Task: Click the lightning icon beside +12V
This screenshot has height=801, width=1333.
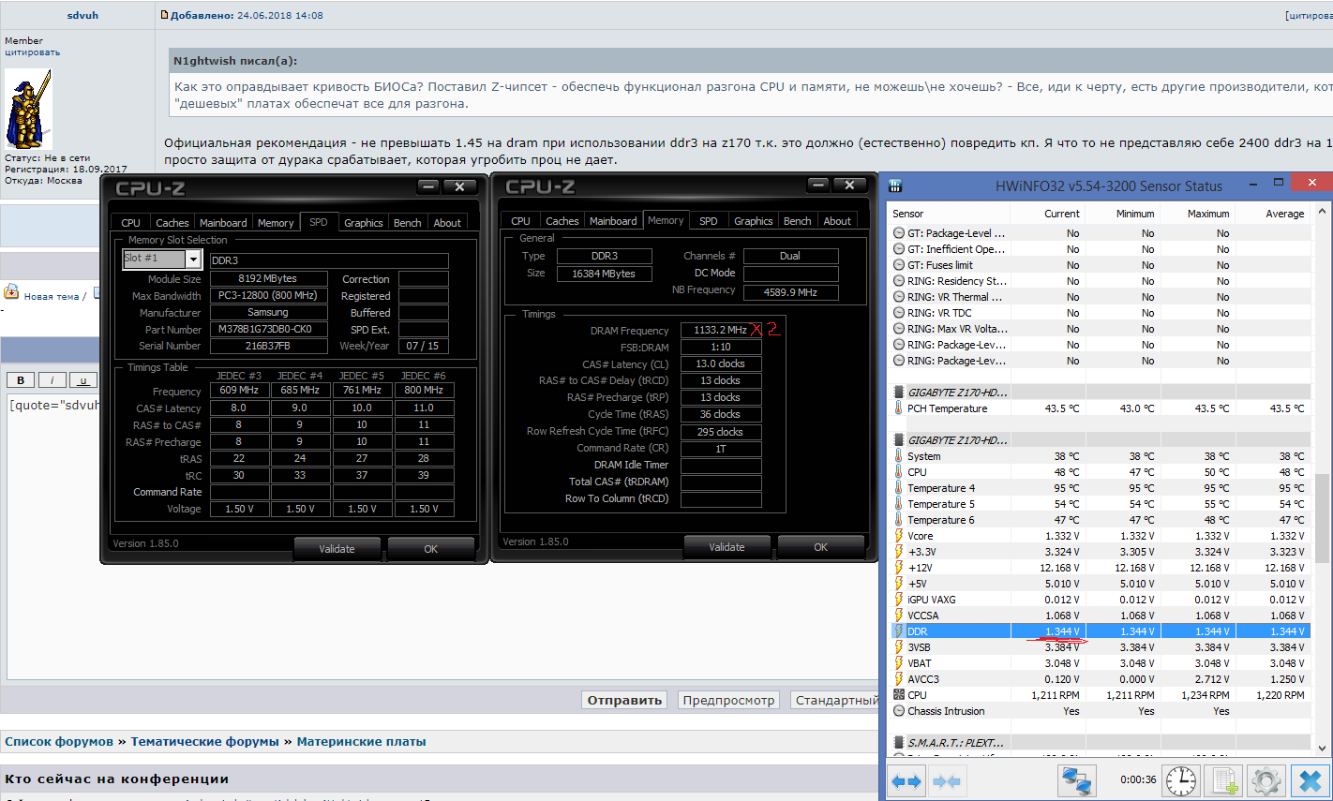Action: [x=899, y=568]
